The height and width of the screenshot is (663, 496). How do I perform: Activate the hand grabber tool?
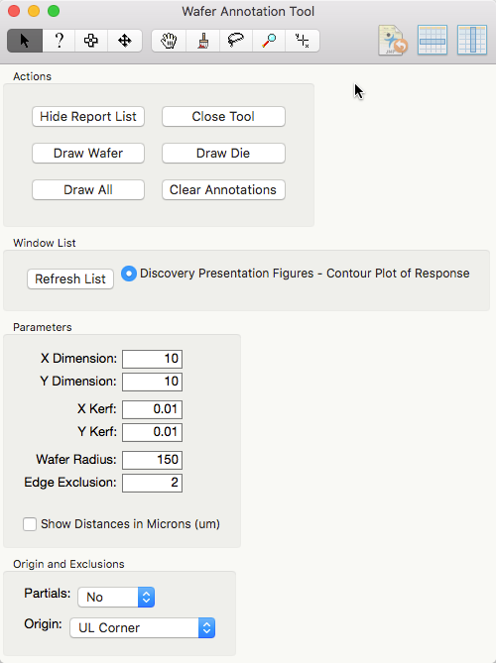click(169, 41)
